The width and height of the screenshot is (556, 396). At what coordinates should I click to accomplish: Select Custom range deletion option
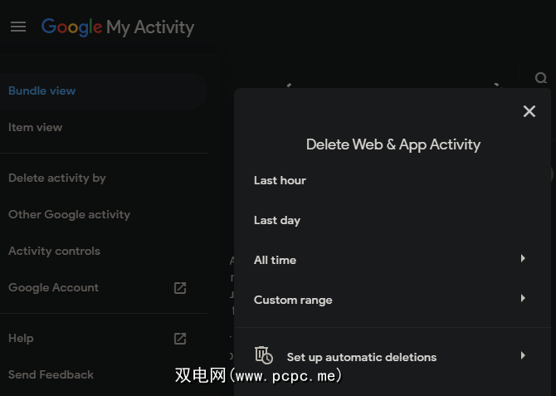tap(293, 301)
